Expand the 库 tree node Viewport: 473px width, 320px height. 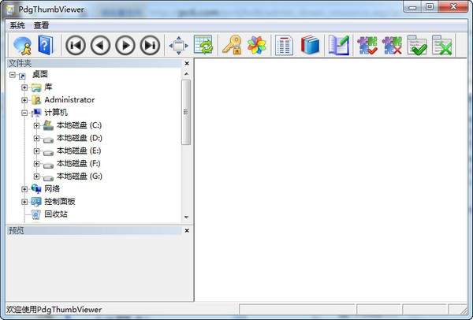[24, 87]
